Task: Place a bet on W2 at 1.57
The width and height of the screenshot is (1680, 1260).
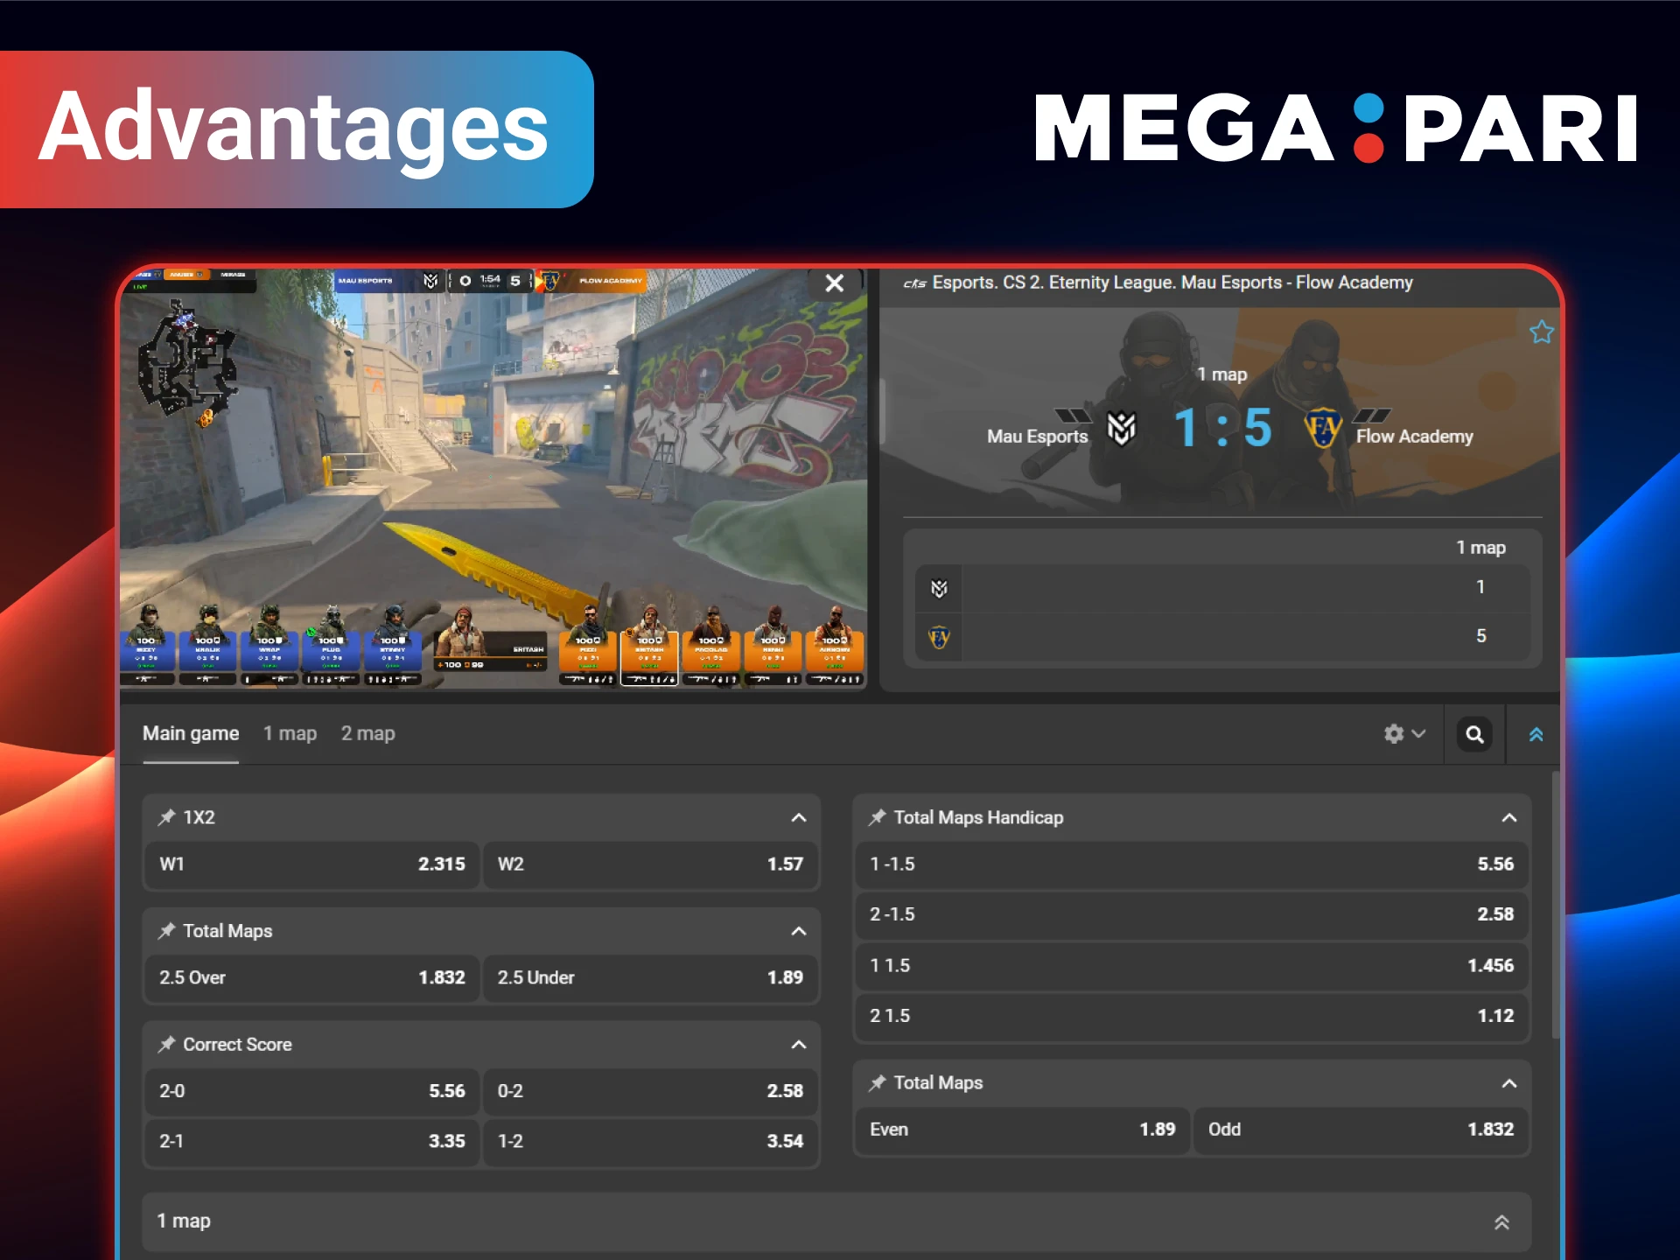Action: click(650, 864)
